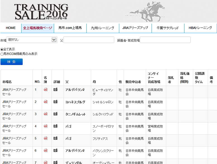Go to the HOME tab
This screenshot has width=217, height=164.
(x=11, y=28)
